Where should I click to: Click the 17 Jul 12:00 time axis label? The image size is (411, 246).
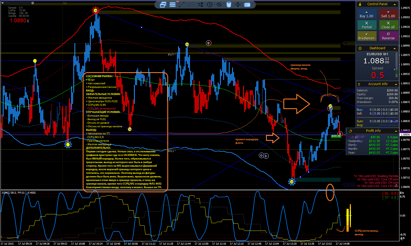pyautogui.click(x=202, y=244)
